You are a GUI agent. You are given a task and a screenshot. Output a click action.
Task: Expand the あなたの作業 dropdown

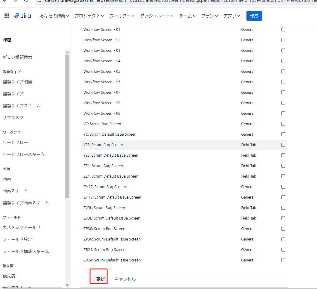54,16
